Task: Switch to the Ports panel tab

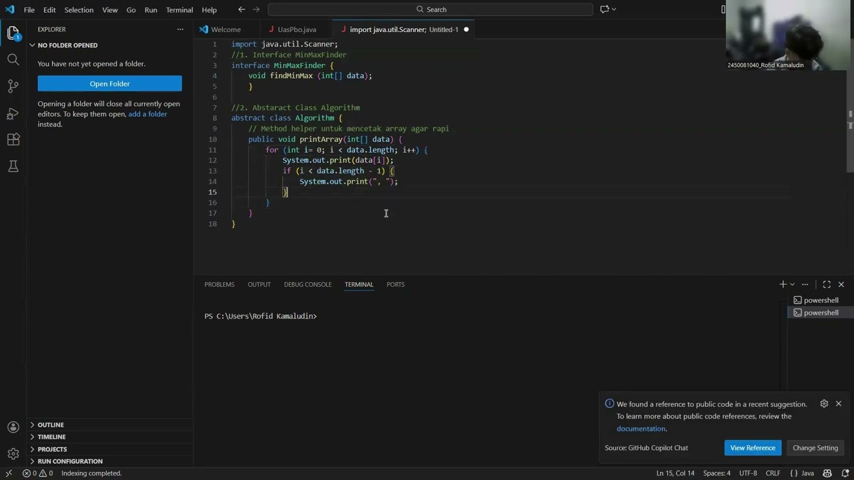Action: [396, 285]
